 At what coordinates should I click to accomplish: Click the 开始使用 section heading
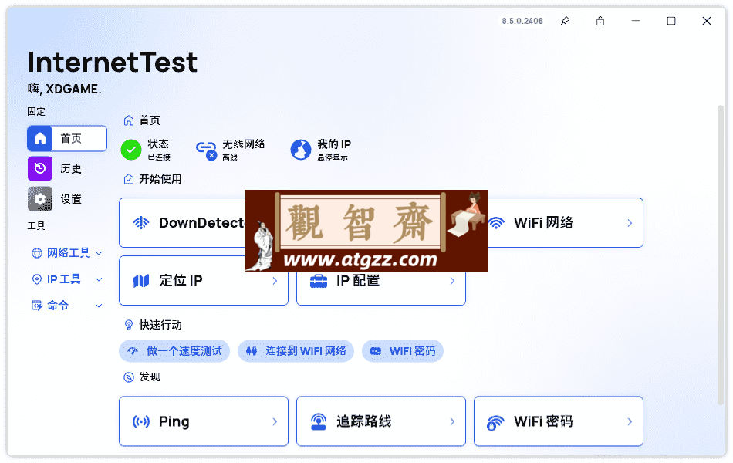click(x=160, y=179)
